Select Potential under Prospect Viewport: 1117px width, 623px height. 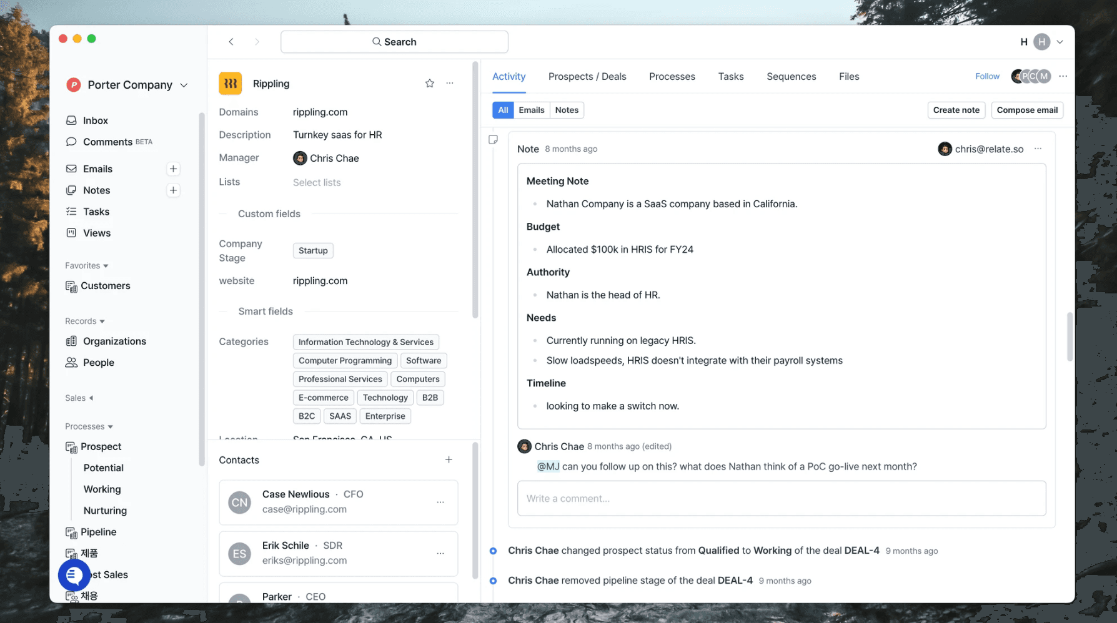click(x=103, y=468)
